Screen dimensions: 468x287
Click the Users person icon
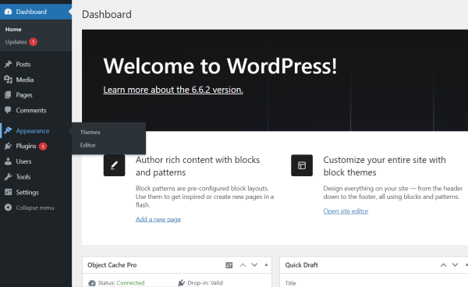tap(8, 161)
